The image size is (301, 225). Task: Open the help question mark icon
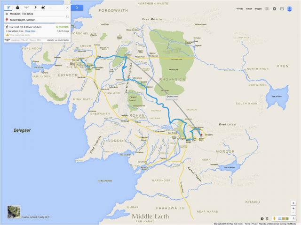point(262,218)
